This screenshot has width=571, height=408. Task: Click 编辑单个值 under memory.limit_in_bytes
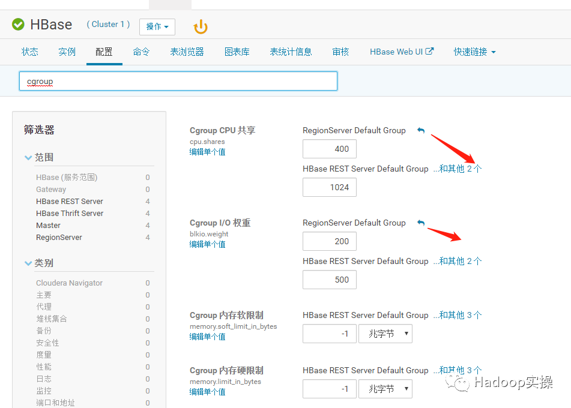[208, 392]
